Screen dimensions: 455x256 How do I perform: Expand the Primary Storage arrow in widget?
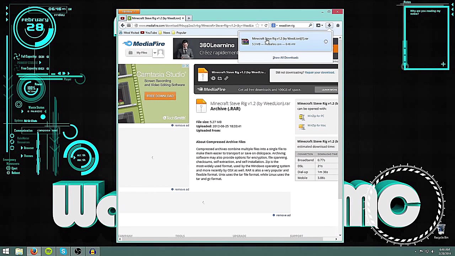[40, 63]
